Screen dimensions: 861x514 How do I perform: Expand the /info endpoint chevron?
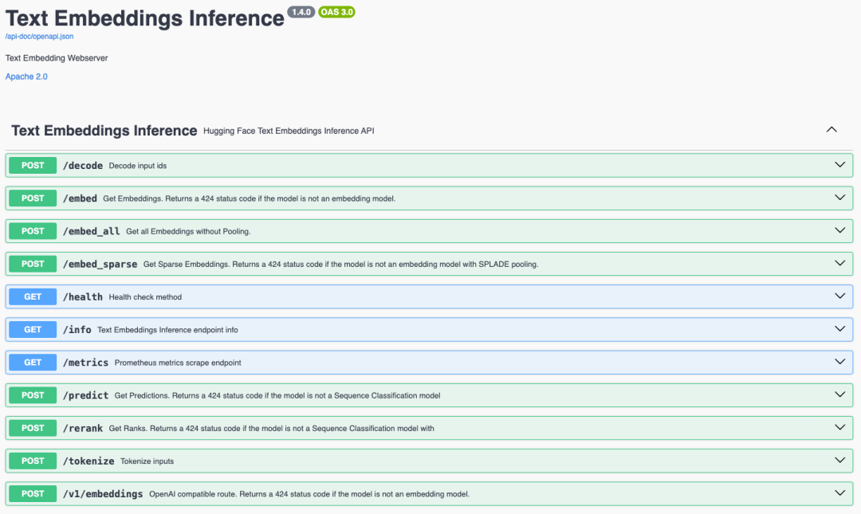[839, 328]
